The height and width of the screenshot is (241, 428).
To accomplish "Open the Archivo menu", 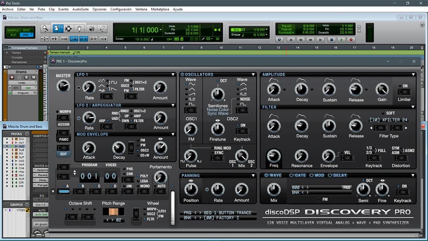I will coord(7,9).
